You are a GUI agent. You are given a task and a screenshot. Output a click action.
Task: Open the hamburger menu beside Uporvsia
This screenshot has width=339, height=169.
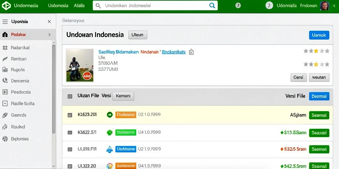click(5, 21)
